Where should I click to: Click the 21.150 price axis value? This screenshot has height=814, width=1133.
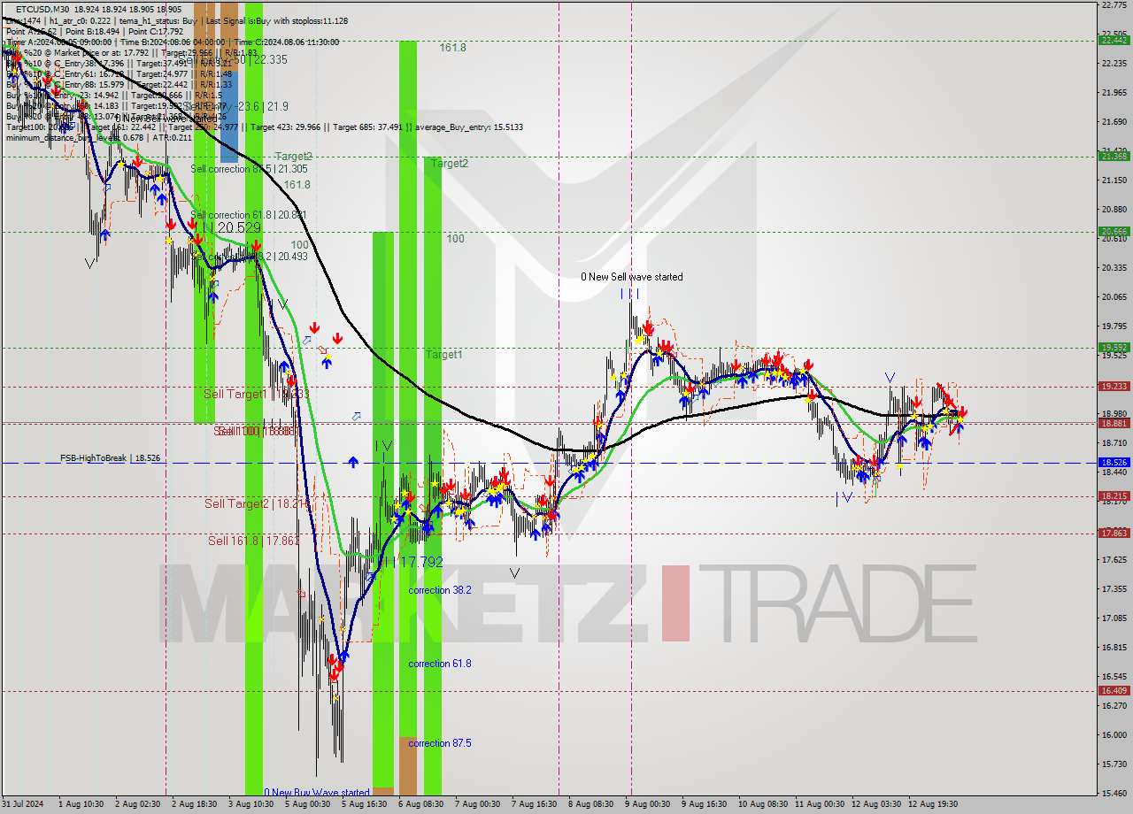point(1114,180)
